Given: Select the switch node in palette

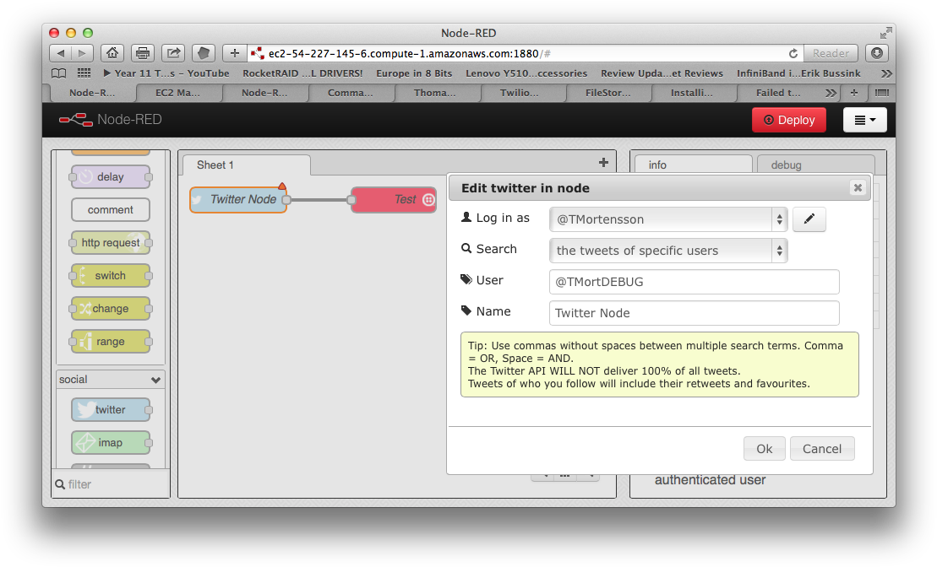Looking at the screenshot, I should (x=111, y=276).
